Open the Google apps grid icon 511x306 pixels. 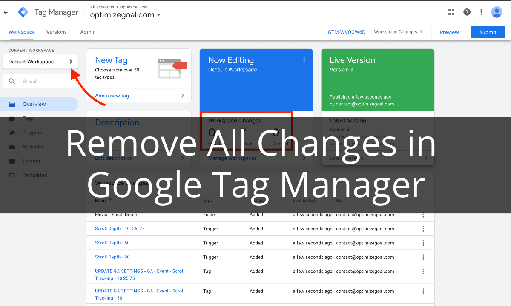(x=451, y=12)
